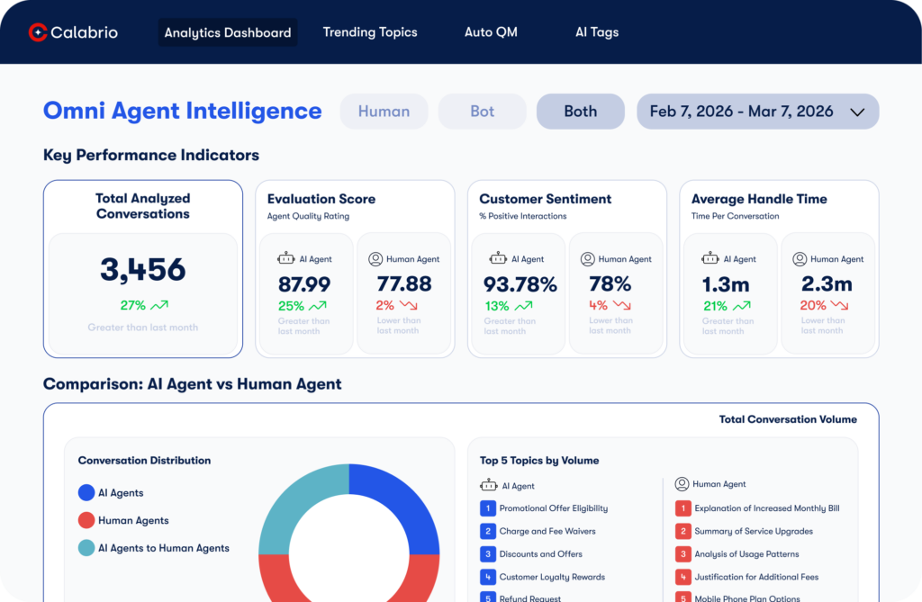
Task: Click the red Human Agents legend swatch
Action: (x=86, y=520)
